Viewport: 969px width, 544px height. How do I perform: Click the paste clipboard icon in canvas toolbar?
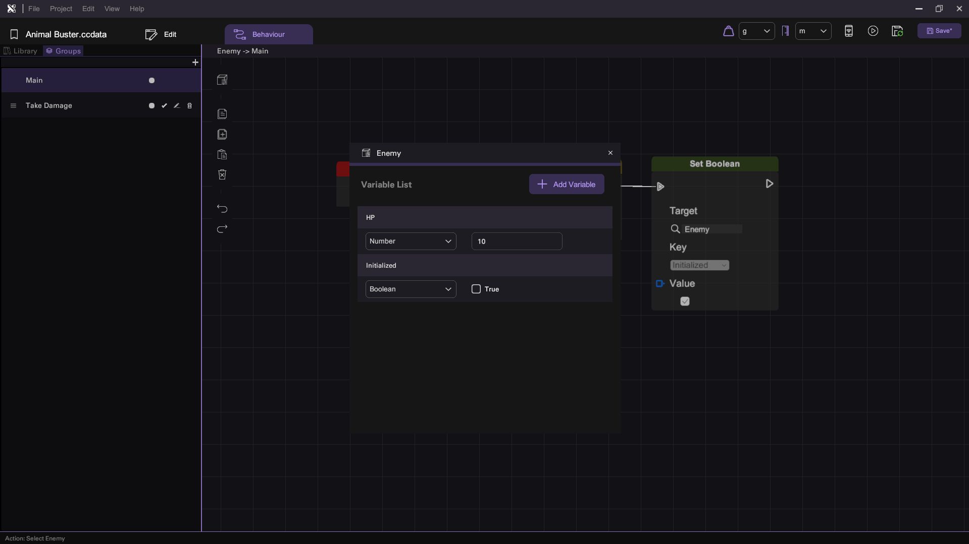222,155
